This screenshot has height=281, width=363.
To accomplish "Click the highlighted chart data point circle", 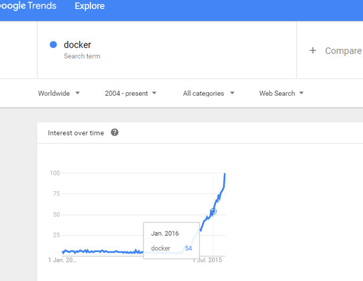I will tap(213, 211).
